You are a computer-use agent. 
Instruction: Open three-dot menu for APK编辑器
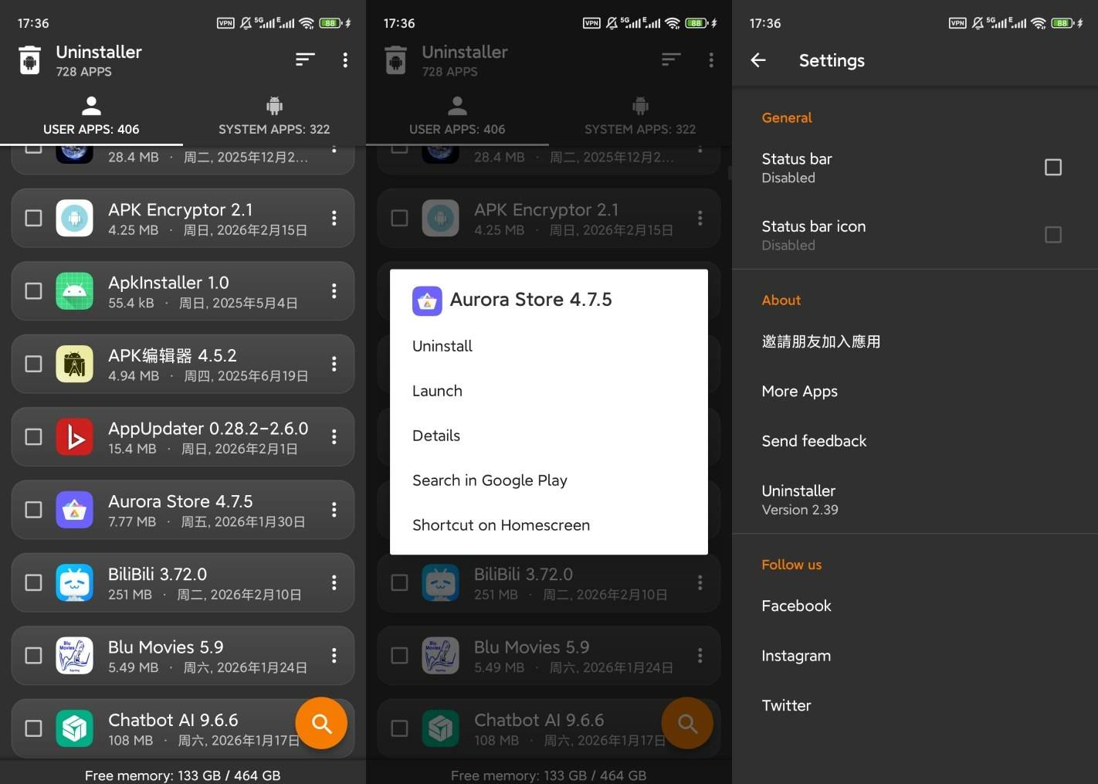pos(334,364)
